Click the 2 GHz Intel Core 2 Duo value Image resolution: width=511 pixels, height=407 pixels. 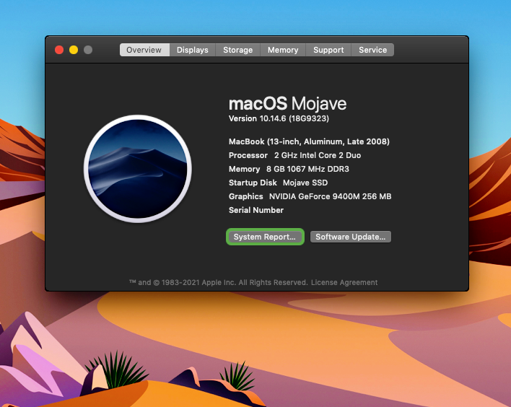click(x=318, y=155)
